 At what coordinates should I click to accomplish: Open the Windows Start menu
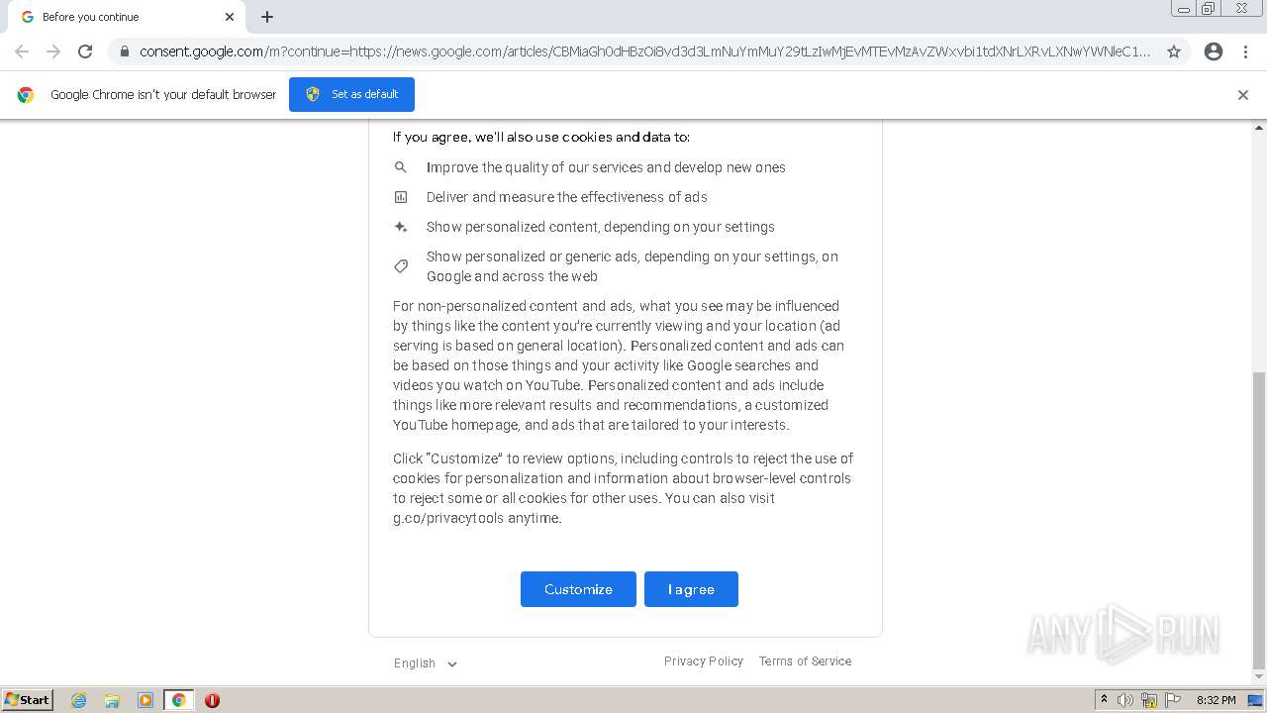(28, 700)
